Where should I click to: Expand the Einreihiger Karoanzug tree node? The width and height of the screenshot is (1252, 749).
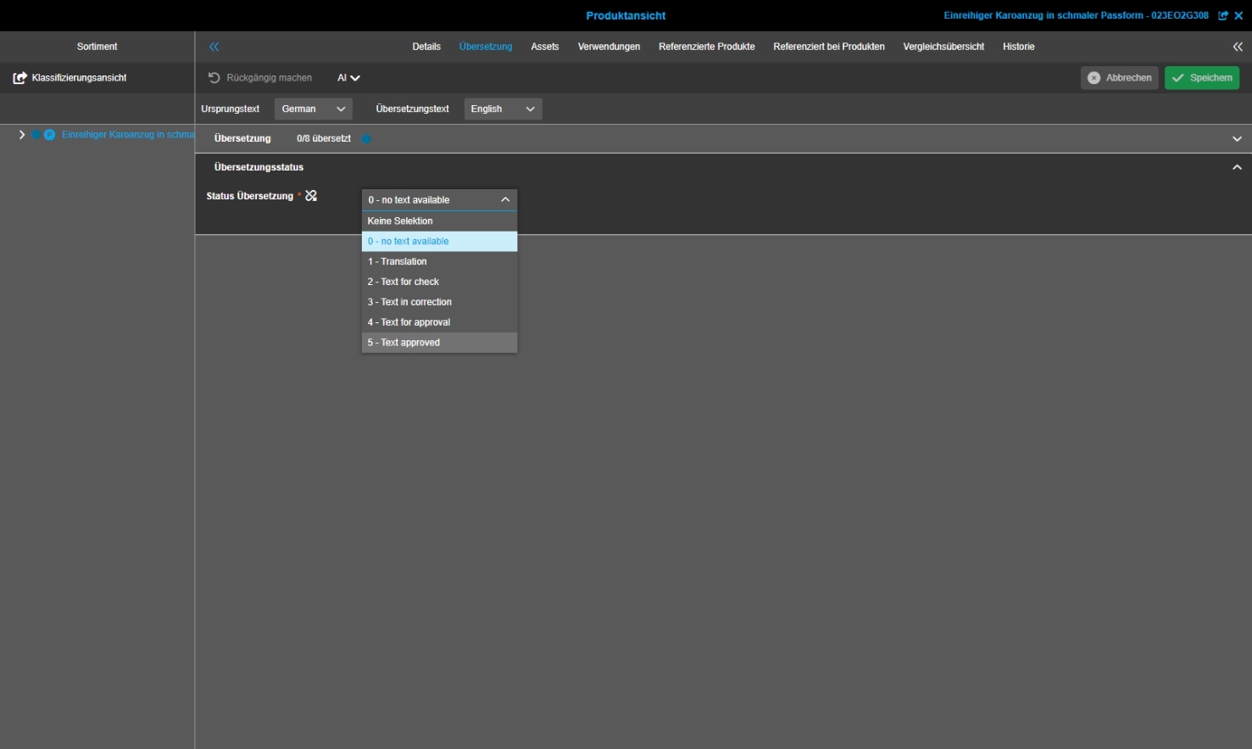(x=22, y=135)
